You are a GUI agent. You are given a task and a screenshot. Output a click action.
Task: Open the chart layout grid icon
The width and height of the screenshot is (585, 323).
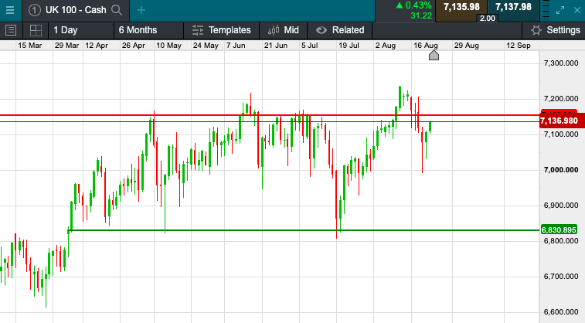[36, 30]
